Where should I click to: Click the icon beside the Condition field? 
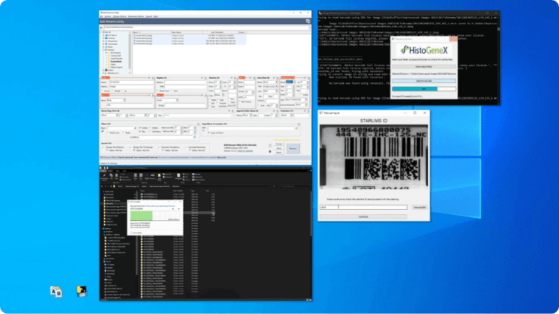pyautogui.click(x=195, y=137)
